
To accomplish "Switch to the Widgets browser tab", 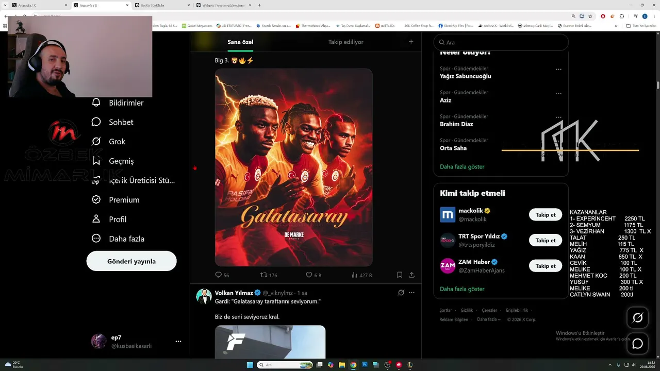I will coord(224,5).
